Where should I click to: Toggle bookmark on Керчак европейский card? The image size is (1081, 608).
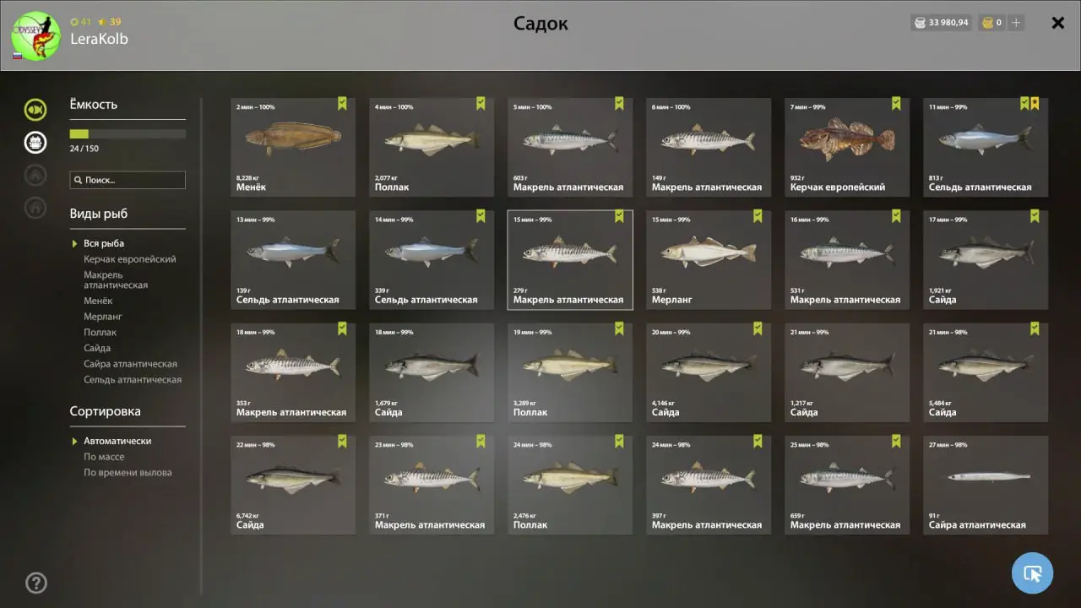(x=896, y=104)
